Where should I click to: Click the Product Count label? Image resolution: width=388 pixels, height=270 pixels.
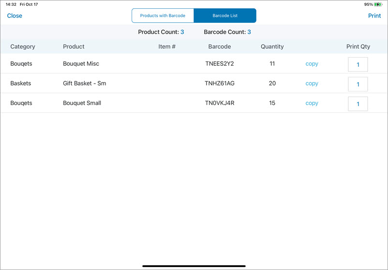click(x=158, y=32)
